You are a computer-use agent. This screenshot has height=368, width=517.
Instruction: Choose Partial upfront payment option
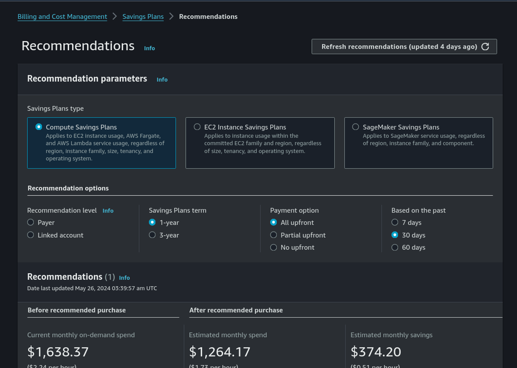coord(273,235)
